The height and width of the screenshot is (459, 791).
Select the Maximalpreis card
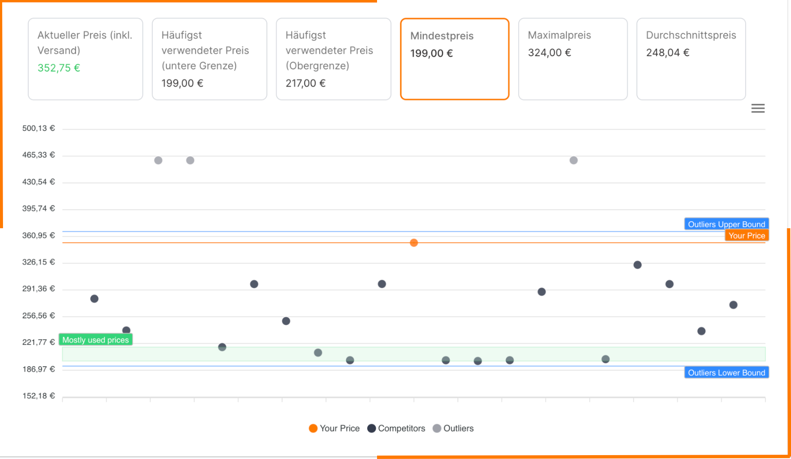573,59
